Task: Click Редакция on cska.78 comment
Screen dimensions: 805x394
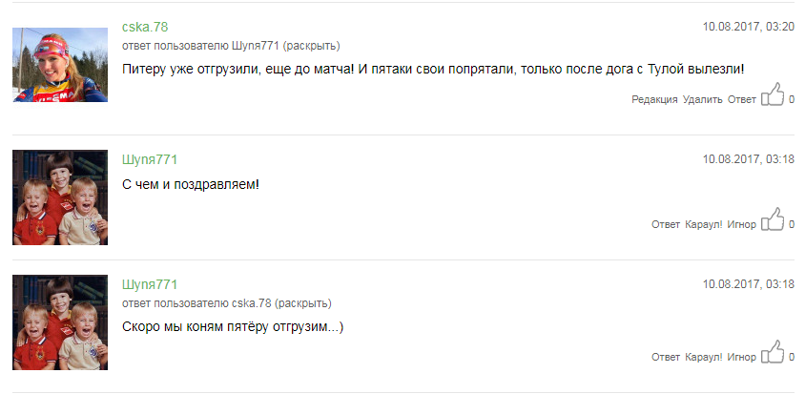Action: [x=654, y=99]
